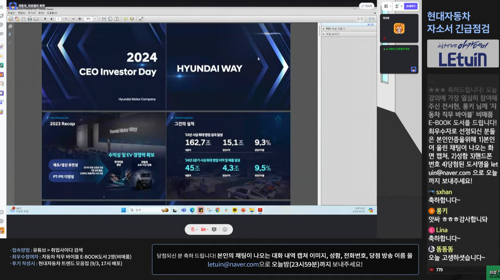Click the Print icon in Adobe Reader toolbar
Image resolution: width=500 pixels, height=280 pixels.
(x=30, y=19)
